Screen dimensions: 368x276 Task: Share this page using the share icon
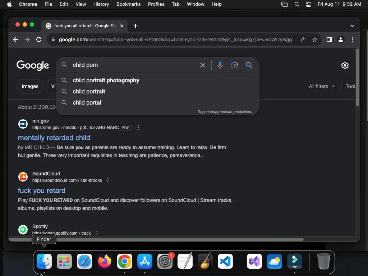pos(303,40)
